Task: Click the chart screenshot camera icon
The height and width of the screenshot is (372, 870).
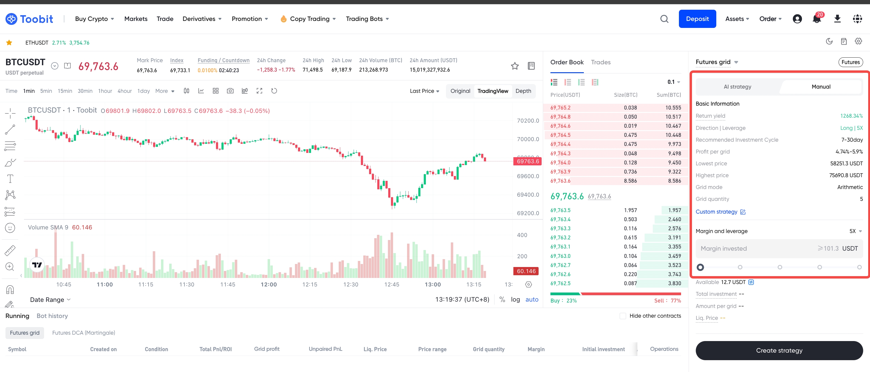Action: click(230, 91)
